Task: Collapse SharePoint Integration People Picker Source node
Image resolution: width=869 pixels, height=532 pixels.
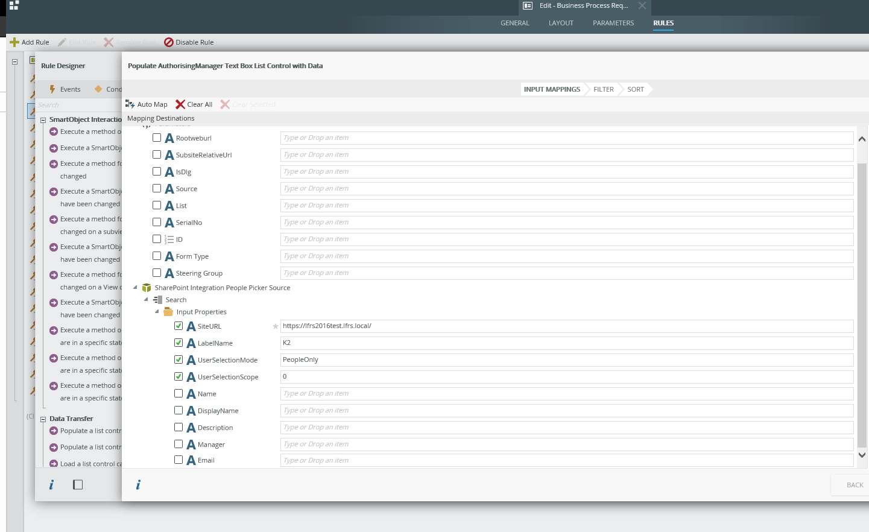Action: pos(135,287)
